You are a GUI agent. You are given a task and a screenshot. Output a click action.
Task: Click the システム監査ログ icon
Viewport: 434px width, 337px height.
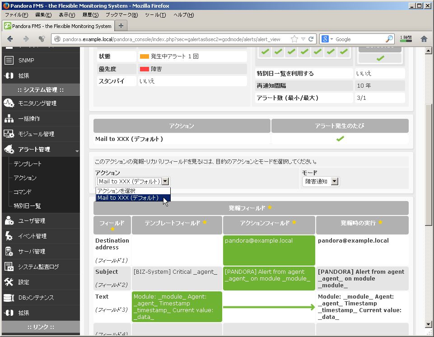coord(9,267)
